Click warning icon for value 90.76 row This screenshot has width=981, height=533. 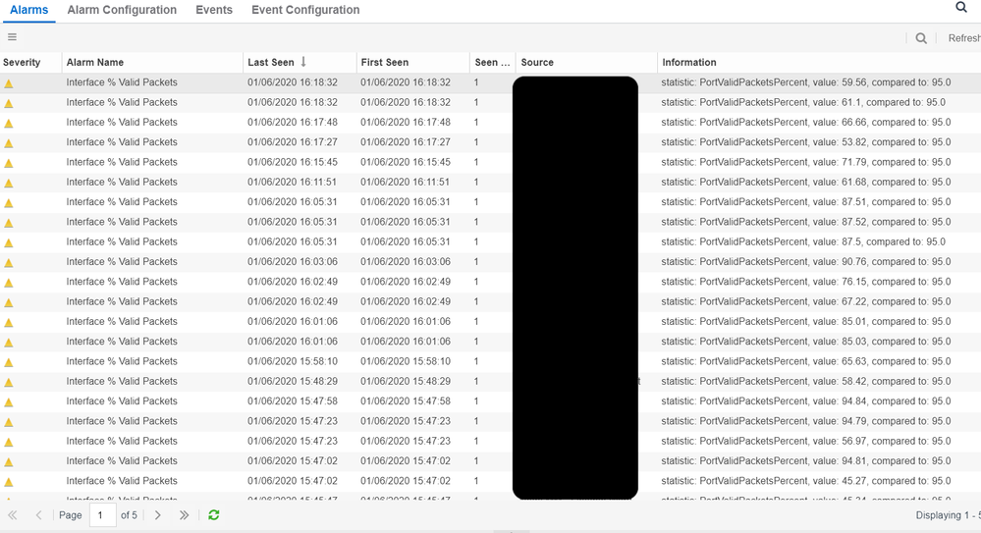[x=9, y=263]
